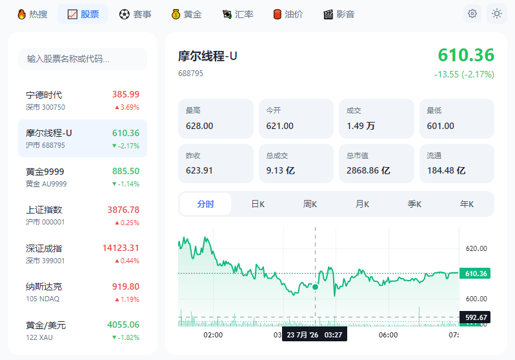The image size is (515, 360).
Task: Click the 总市值 2868.86 亿 info card
Action: (376, 163)
